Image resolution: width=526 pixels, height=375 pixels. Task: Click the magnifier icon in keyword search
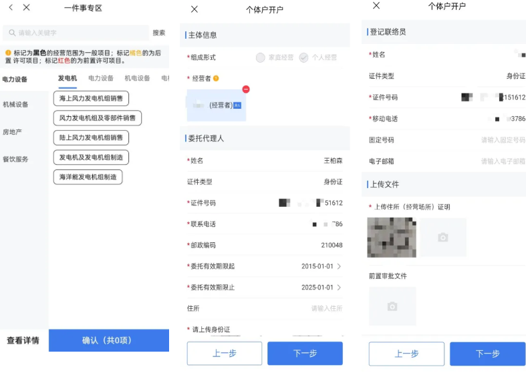click(12, 33)
